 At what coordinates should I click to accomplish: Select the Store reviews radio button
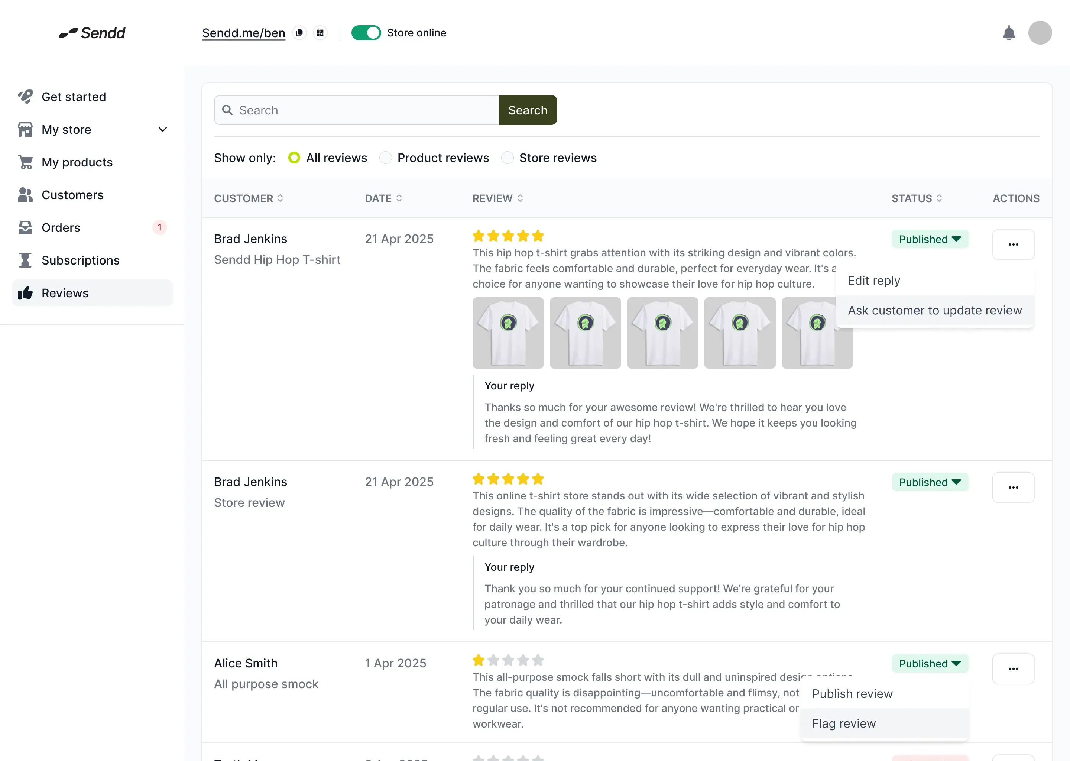click(x=507, y=158)
